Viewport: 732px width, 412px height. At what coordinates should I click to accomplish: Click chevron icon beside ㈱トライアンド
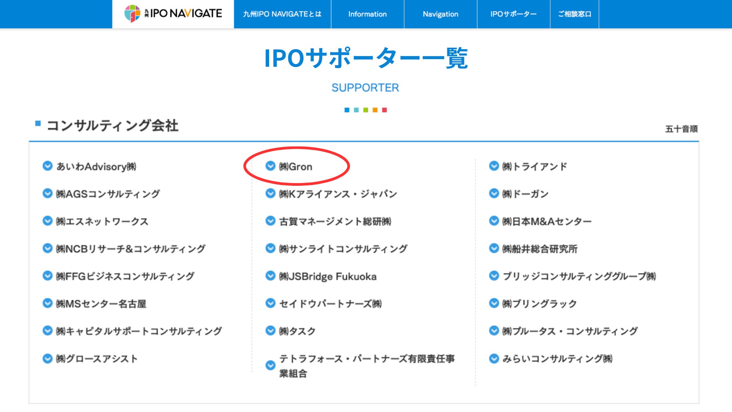[x=494, y=166]
